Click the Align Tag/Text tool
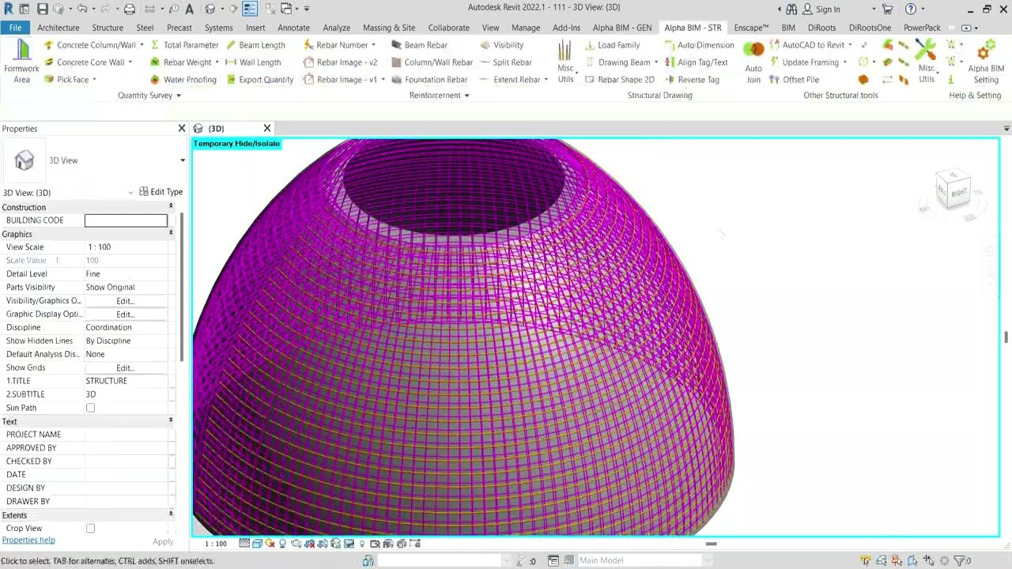The width and height of the screenshot is (1012, 569). [697, 62]
